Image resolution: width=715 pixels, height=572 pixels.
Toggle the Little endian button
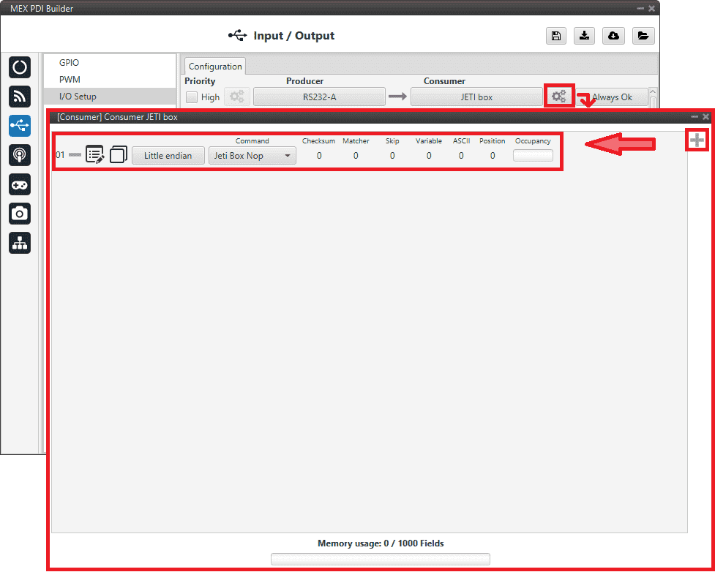point(168,155)
